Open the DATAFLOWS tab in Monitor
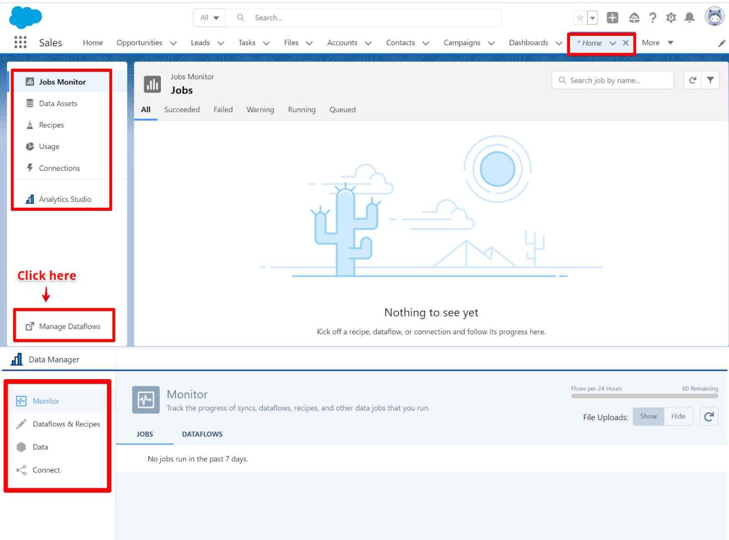 [202, 434]
